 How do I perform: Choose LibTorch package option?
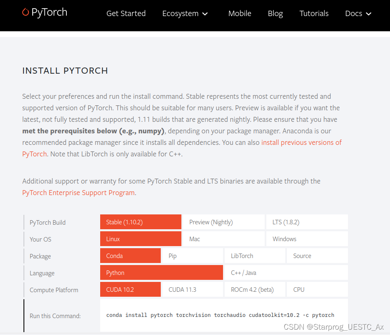coord(255,256)
